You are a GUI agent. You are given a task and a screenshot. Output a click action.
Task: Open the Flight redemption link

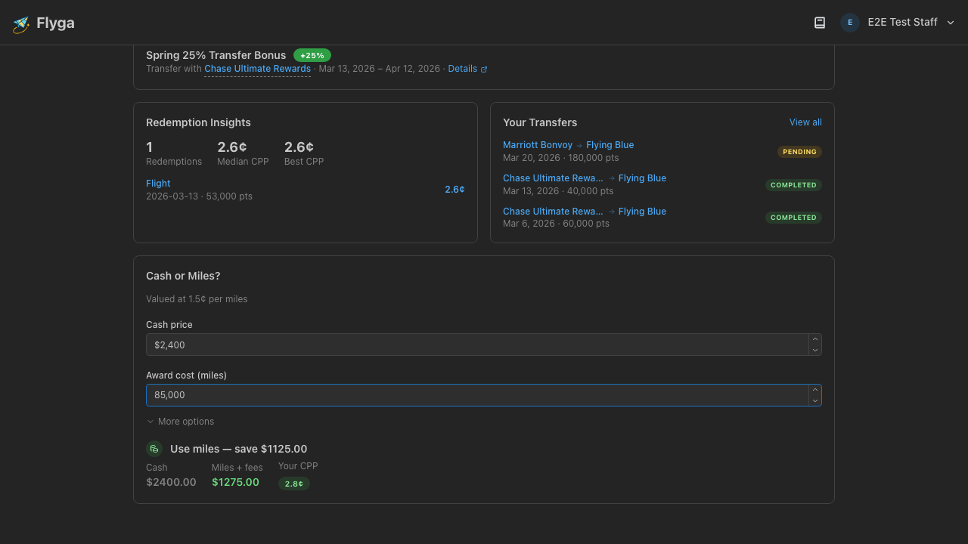point(158,184)
